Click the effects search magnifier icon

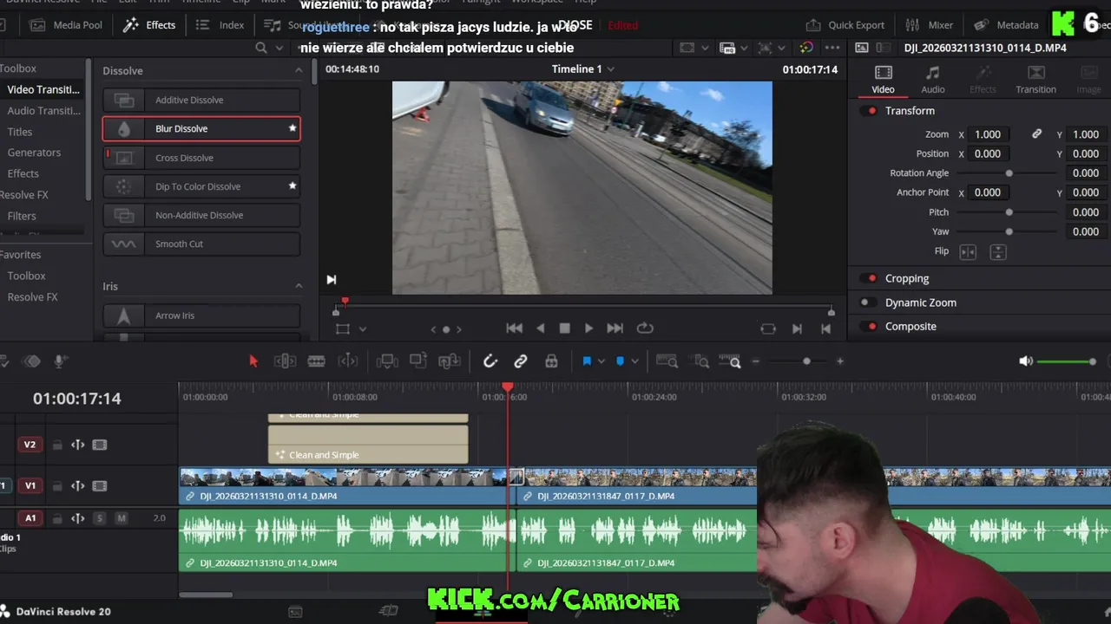click(260, 48)
